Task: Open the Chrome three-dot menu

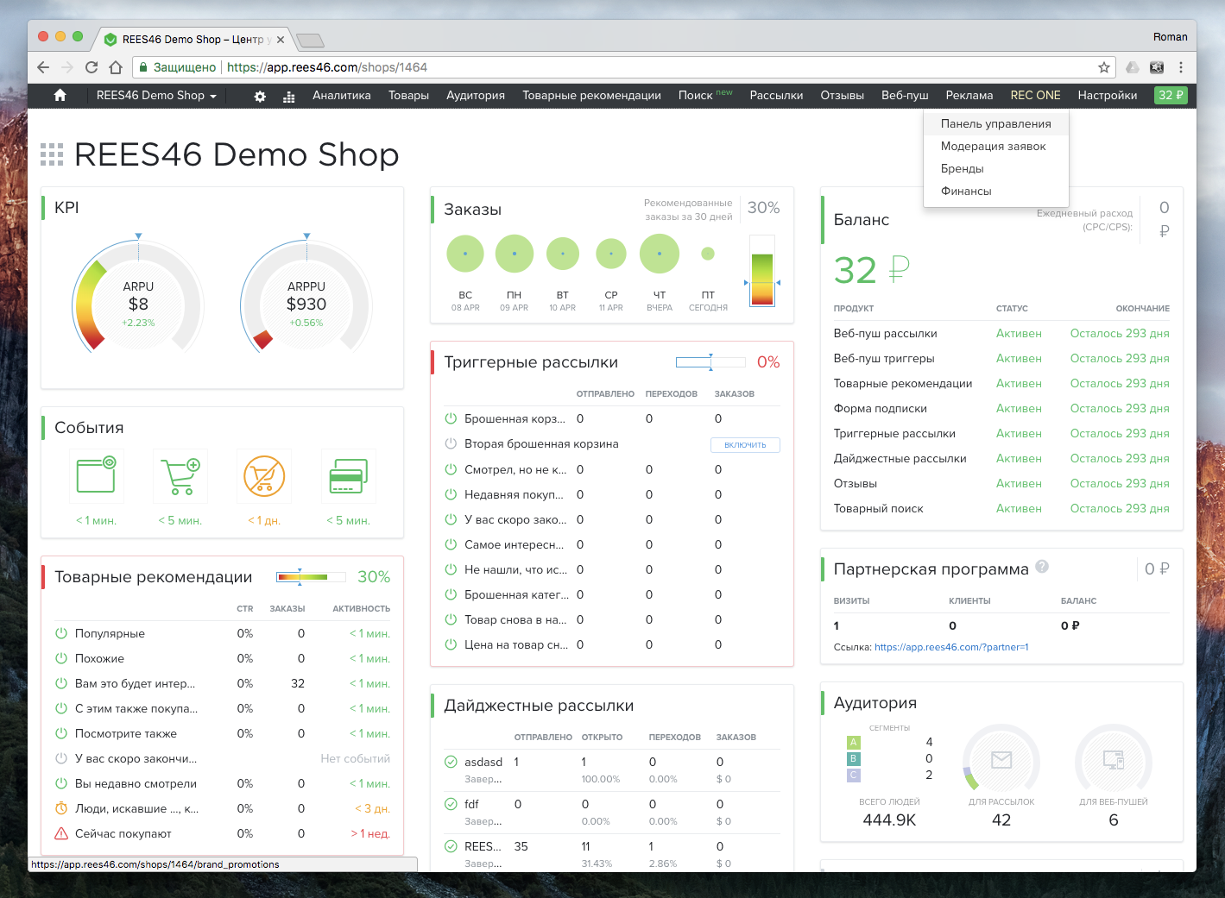Action: (1180, 67)
